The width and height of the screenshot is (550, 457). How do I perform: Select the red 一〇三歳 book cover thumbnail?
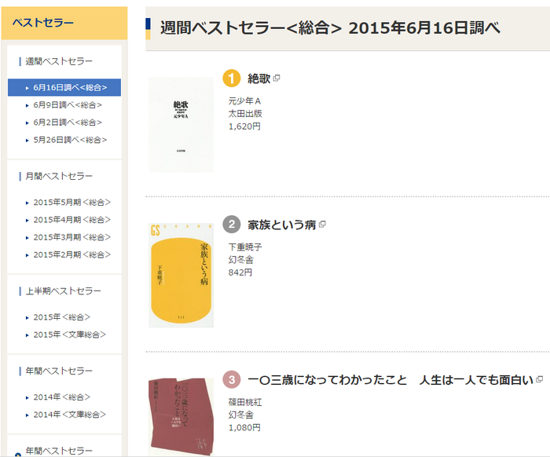point(181,417)
